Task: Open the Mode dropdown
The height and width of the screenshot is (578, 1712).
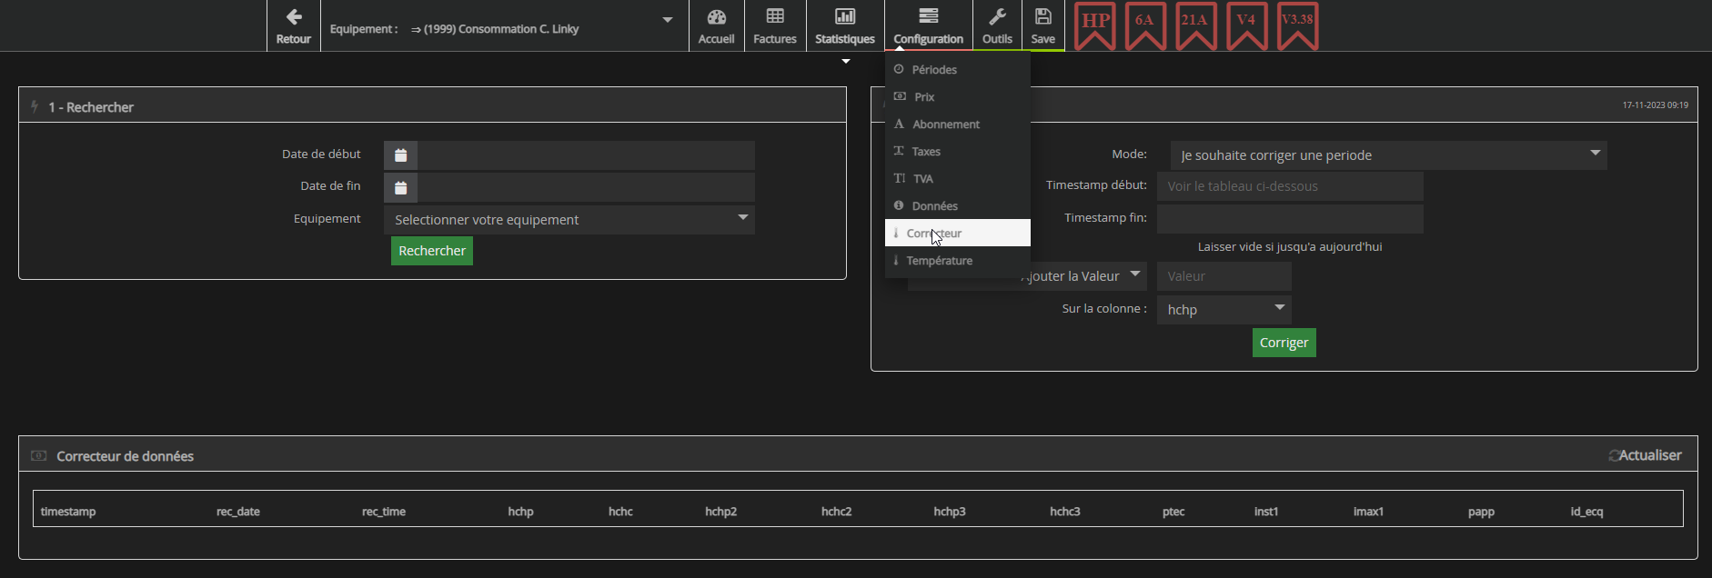Action: coord(1389,155)
